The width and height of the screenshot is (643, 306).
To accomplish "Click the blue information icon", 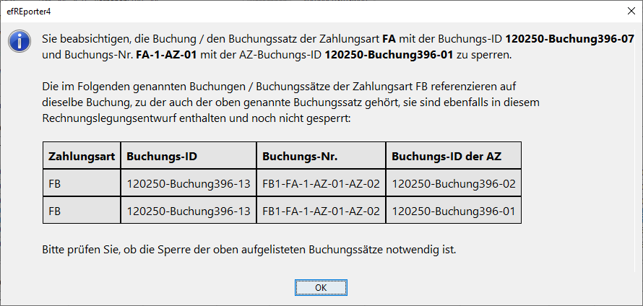I will 20,40.
